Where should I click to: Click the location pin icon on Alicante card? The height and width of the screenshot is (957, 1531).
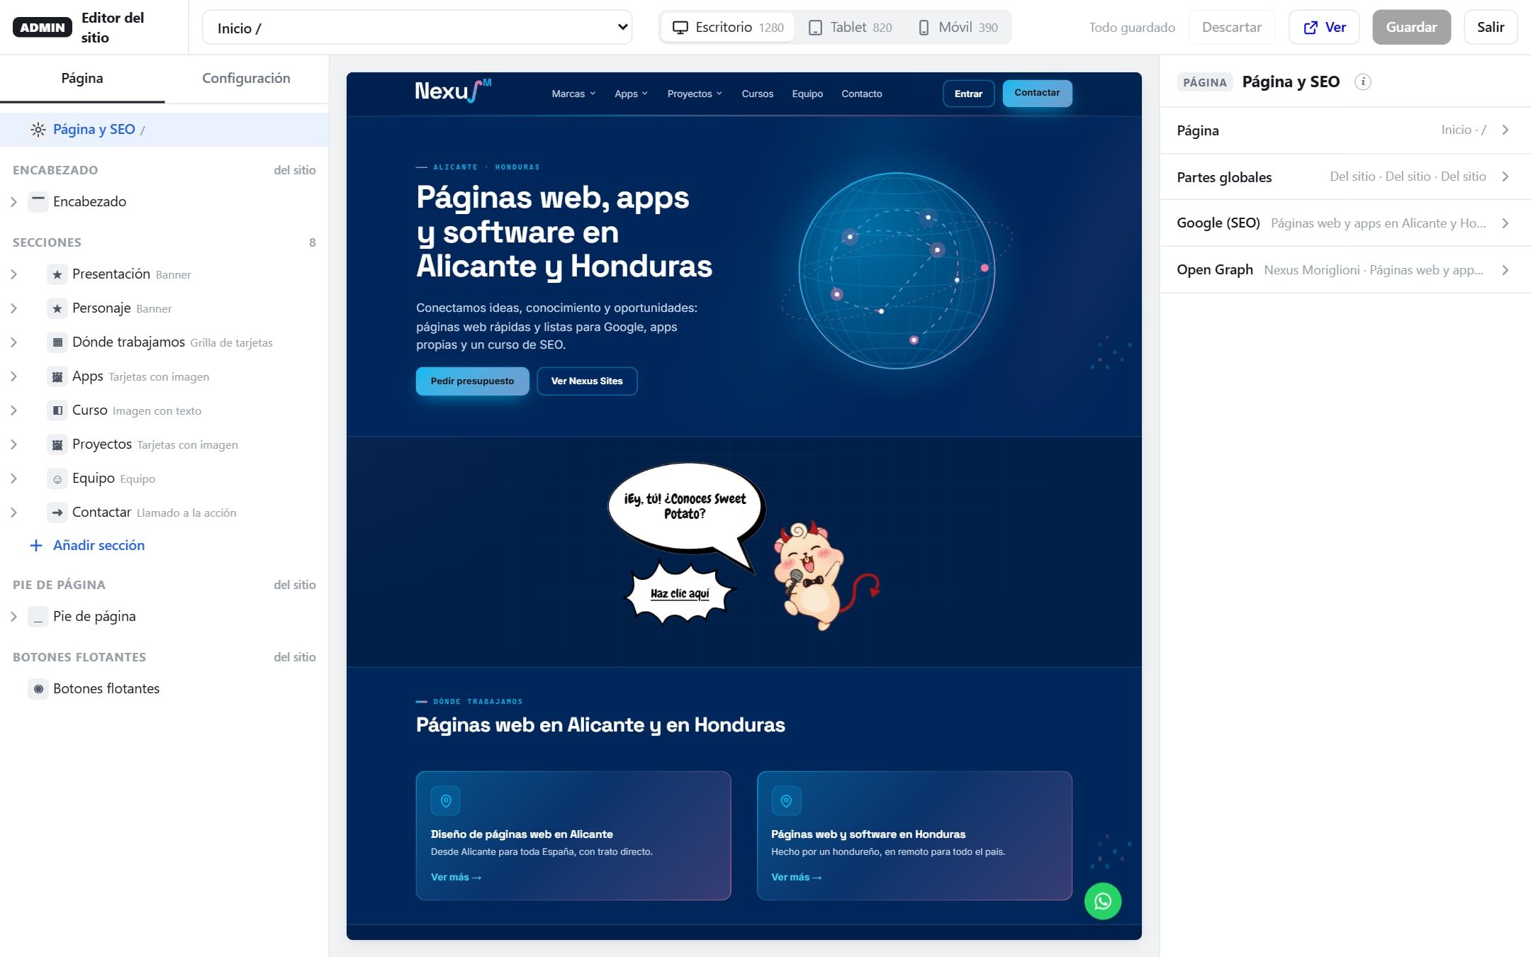point(446,801)
